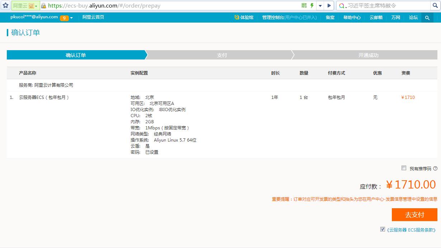
Task: Uncheck the ECS service terms checkbox
Action: click(x=383, y=229)
